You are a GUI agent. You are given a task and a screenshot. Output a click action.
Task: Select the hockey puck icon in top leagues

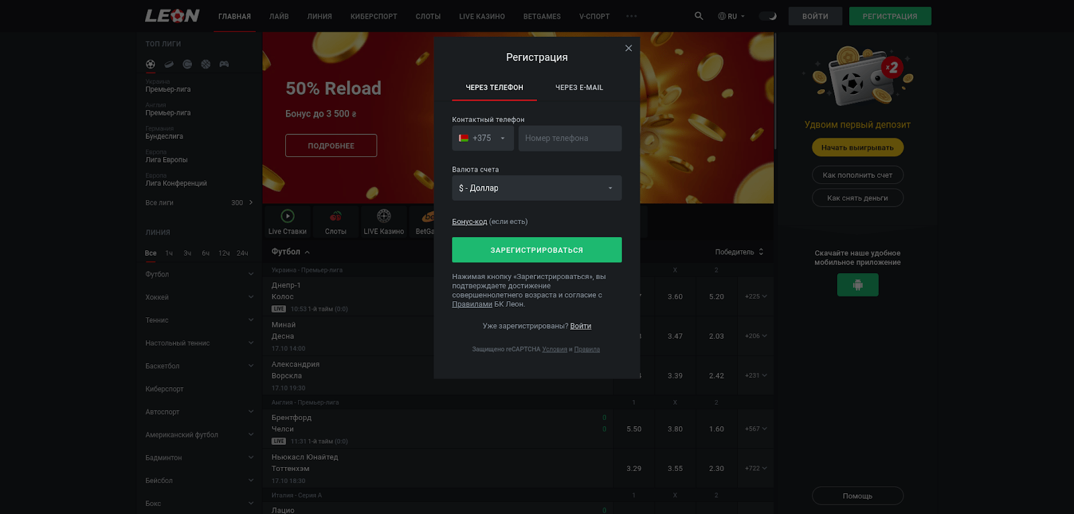point(169,64)
